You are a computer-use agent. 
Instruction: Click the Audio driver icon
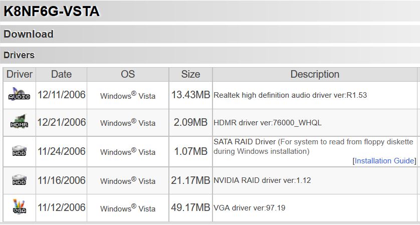(19, 94)
